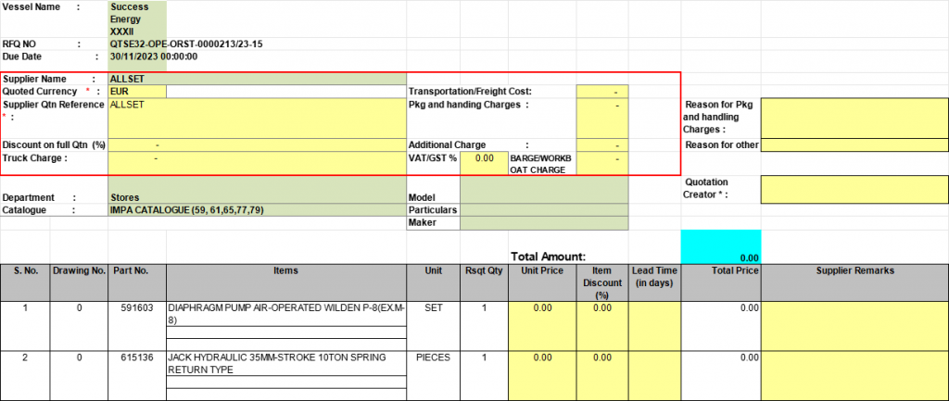Click the VAT/GST % value field
Viewport: 949px width, 401px height.
point(483,159)
